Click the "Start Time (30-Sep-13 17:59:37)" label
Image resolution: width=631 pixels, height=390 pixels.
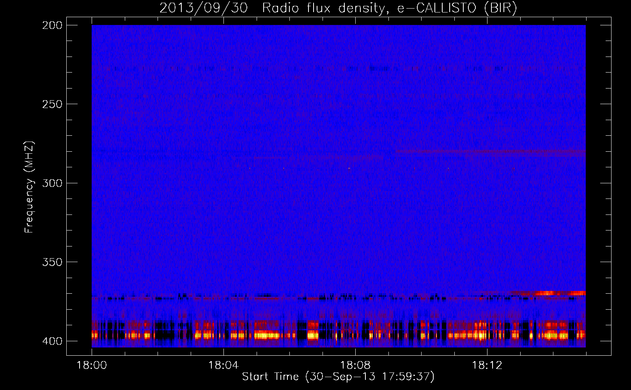(x=338, y=377)
